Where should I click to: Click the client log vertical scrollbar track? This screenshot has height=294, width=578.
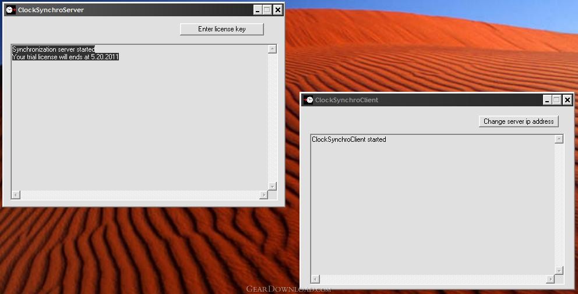pos(559,205)
